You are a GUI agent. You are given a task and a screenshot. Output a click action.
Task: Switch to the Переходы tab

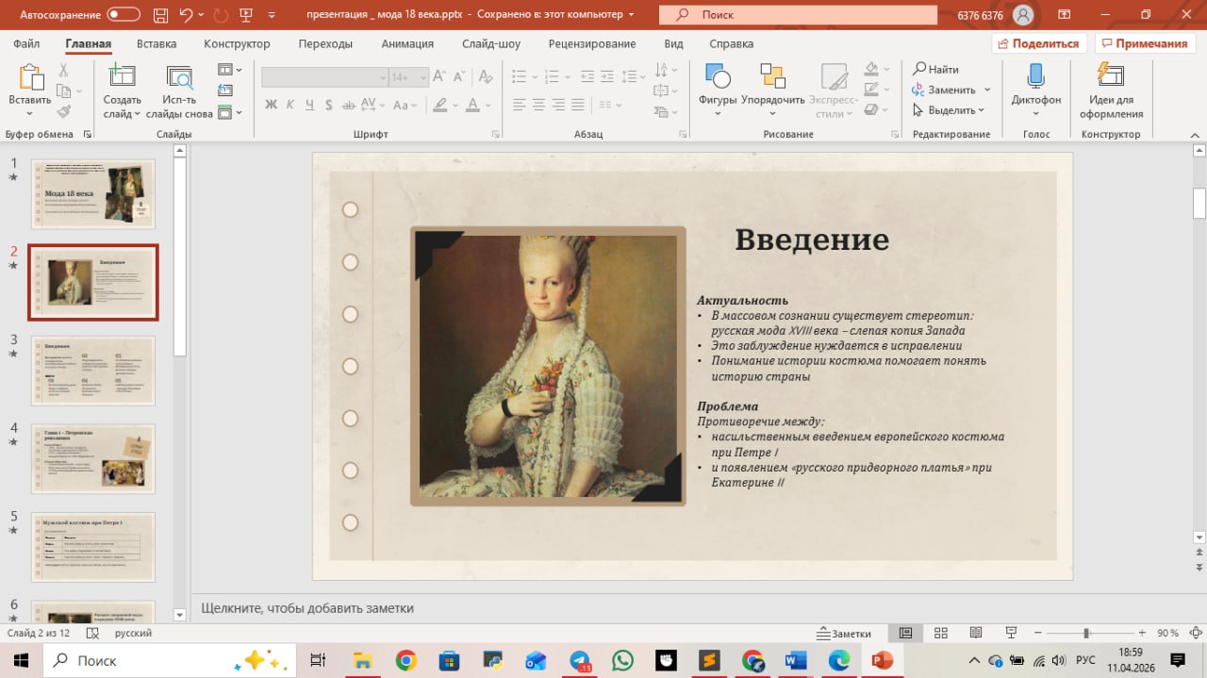point(325,43)
